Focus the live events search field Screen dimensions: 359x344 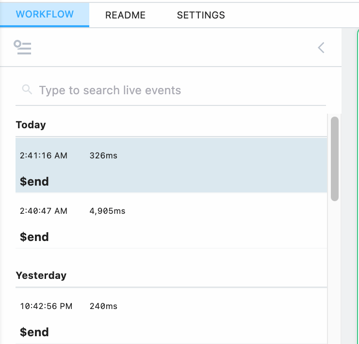pos(175,90)
